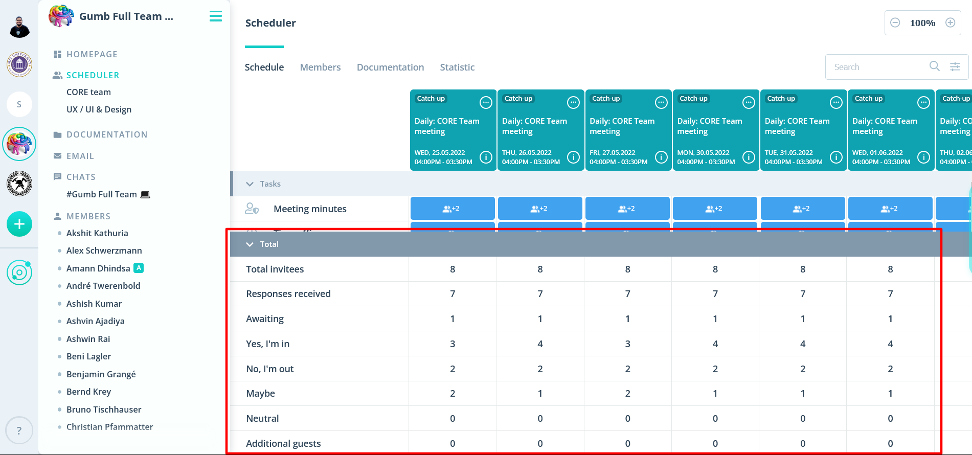Click the Yes, I'm in row label
The width and height of the screenshot is (972, 455).
pyautogui.click(x=267, y=344)
